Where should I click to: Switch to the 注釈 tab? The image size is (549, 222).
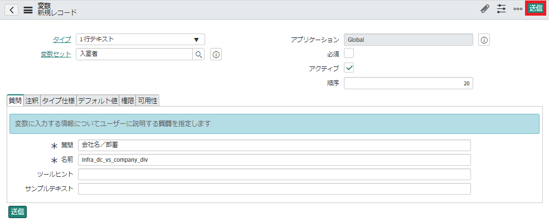pyautogui.click(x=32, y=101)
